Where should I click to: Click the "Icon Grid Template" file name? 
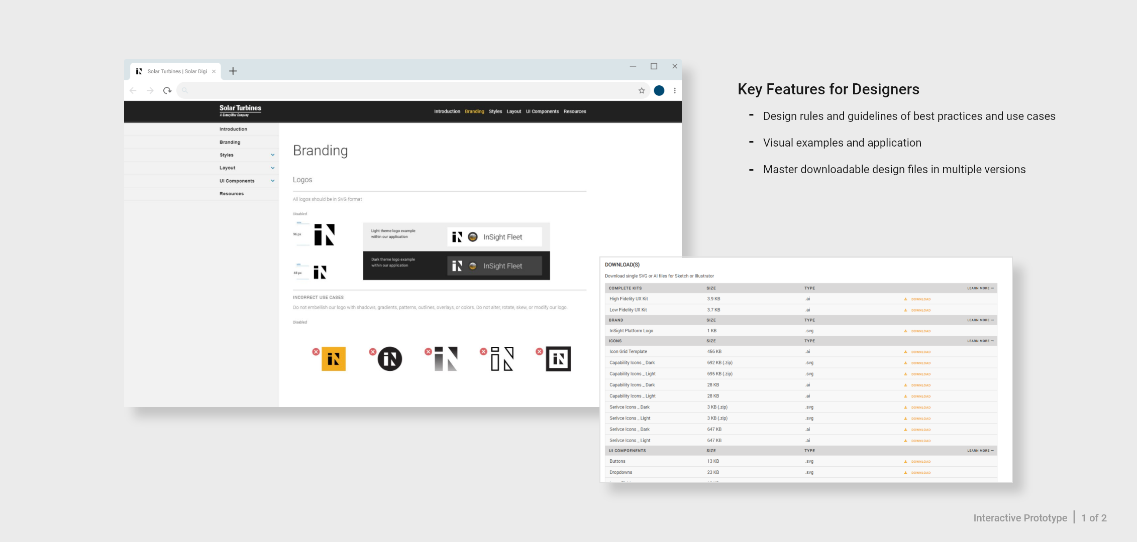pyautogui.click(x=628, y=352)
